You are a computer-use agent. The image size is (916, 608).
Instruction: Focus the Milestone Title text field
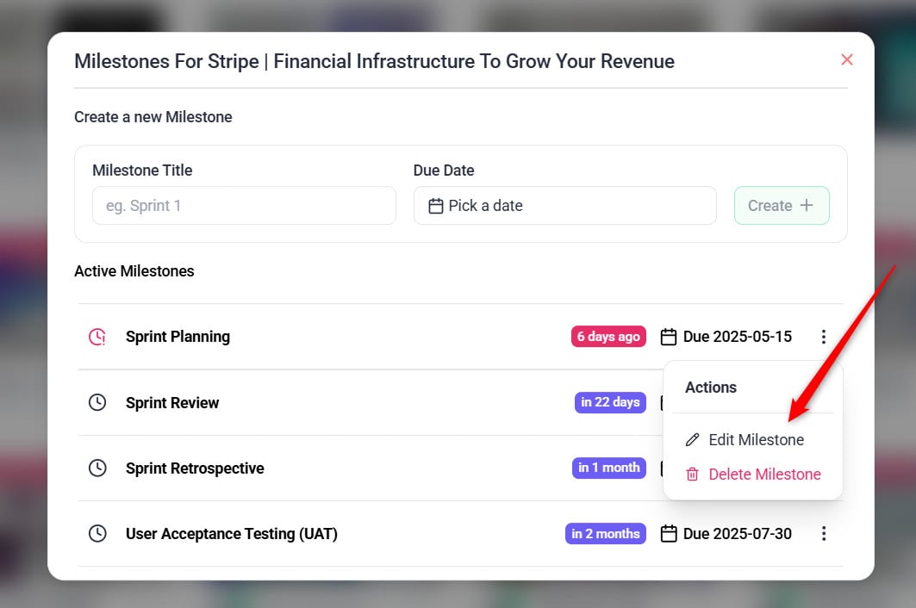[244, 206]
